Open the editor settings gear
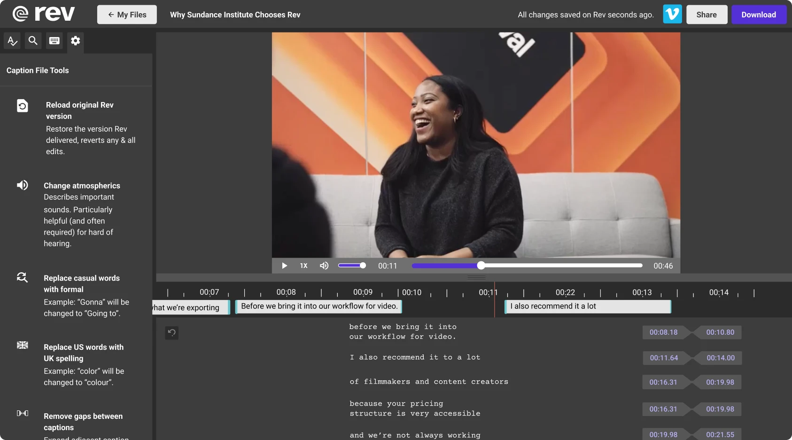 tap(75, 41)
